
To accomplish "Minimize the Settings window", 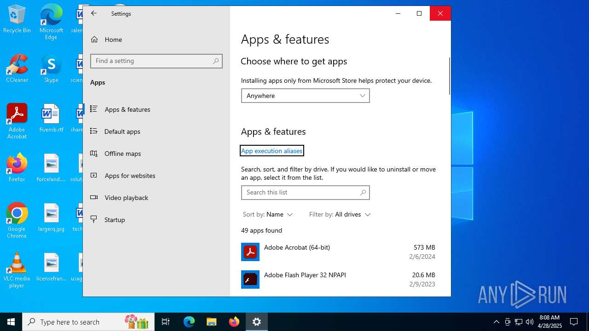I will pyautogui.click(x=398, y=13).
